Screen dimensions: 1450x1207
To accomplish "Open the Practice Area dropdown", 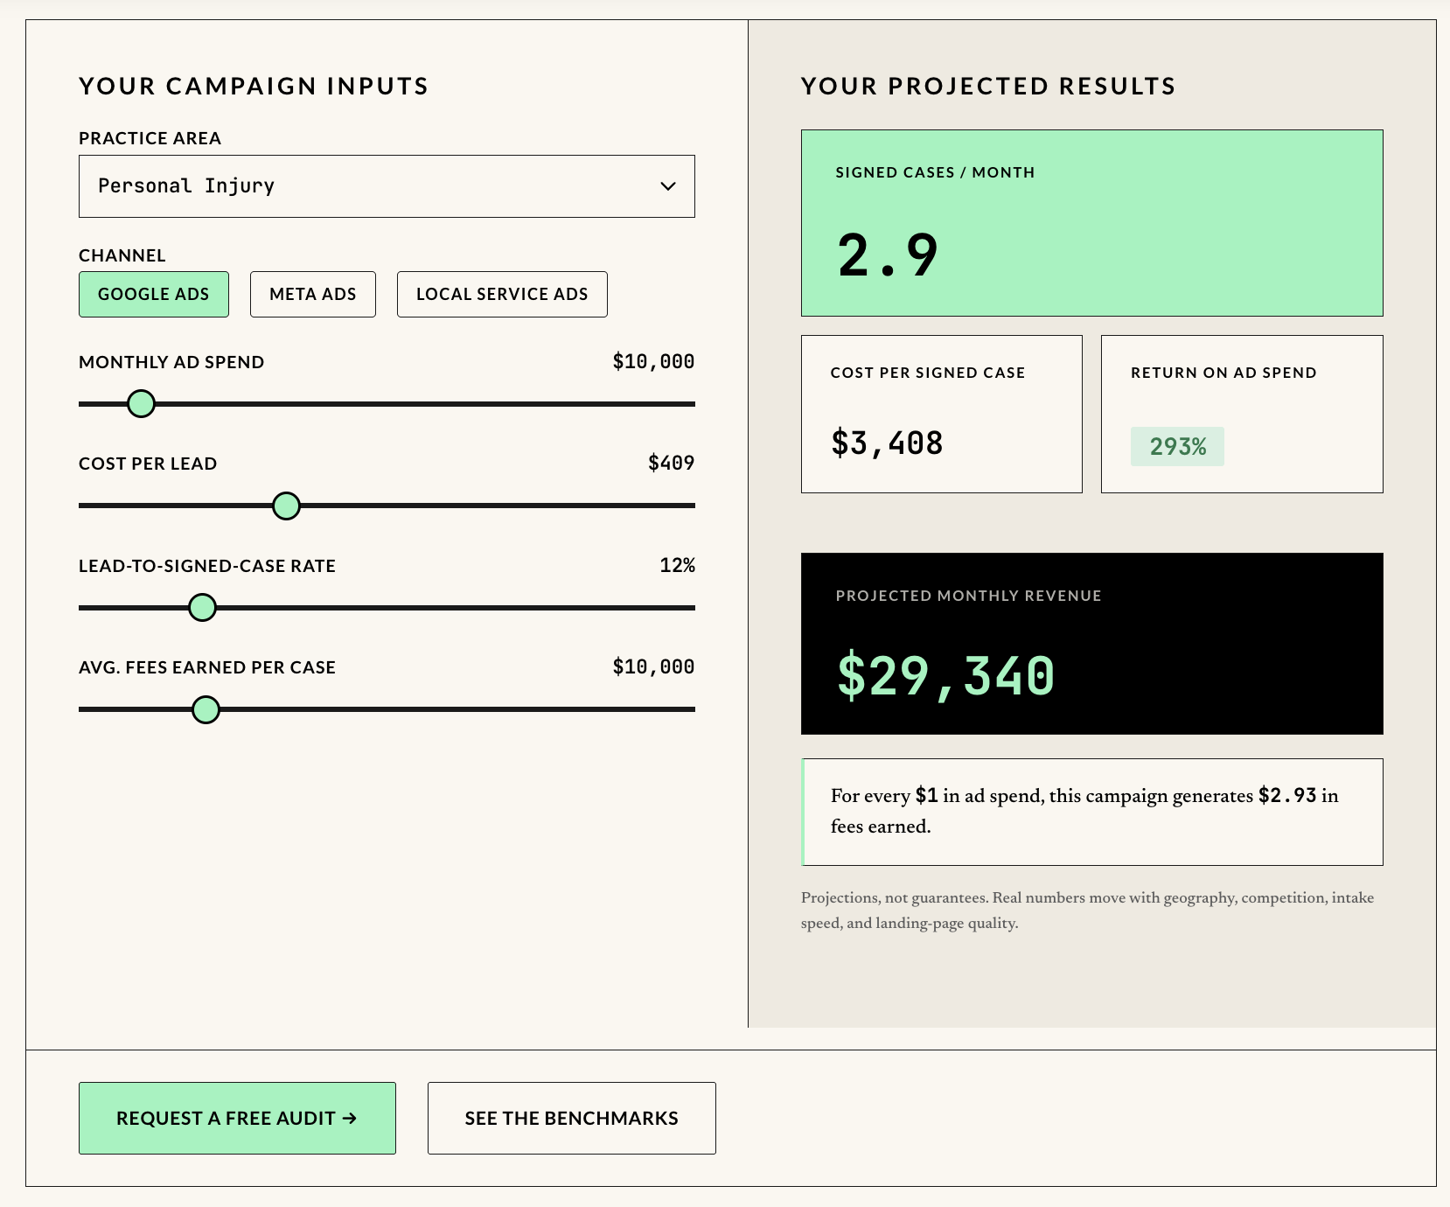I will click(x=387, y=186).
